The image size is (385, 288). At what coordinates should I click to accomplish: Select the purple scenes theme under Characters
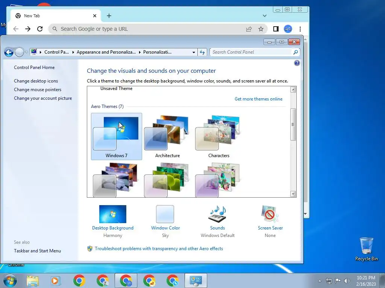(218, 180)
